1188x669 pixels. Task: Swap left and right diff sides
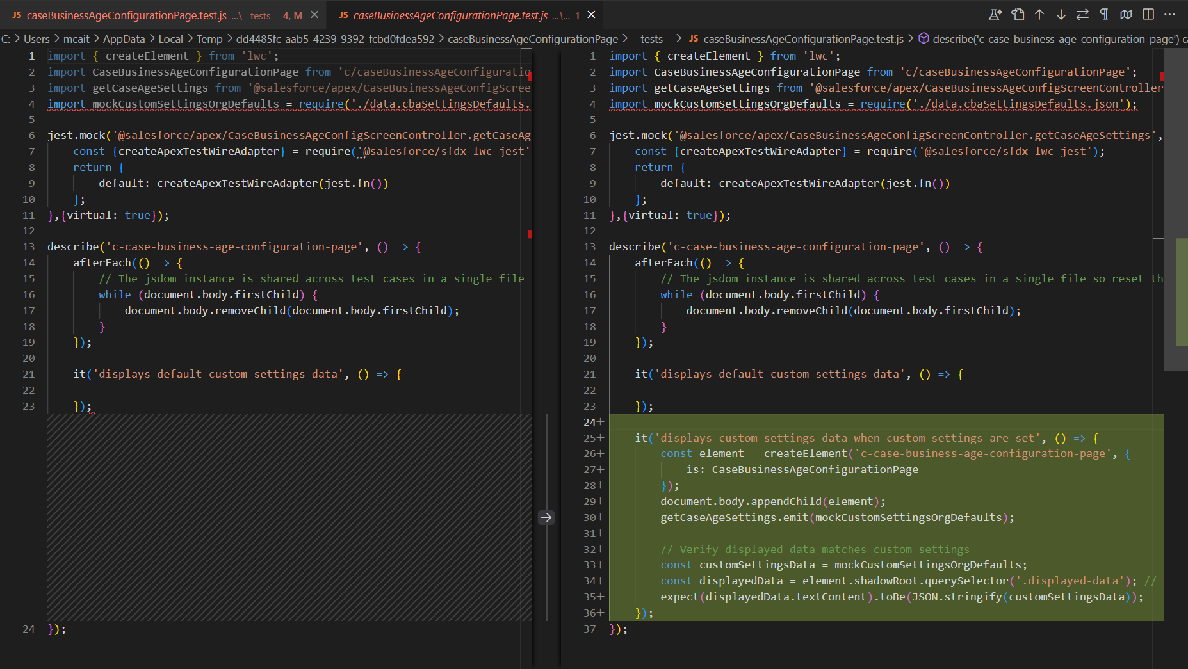[1083, 15]
